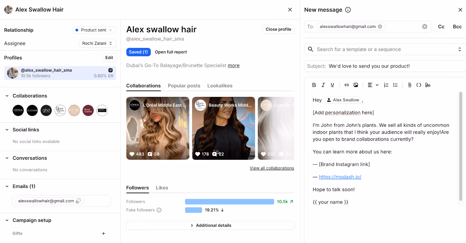This screenshot has width=466, height=243.
Task: Open Colorwow brand logo in Collaborations
Action: 32,110
